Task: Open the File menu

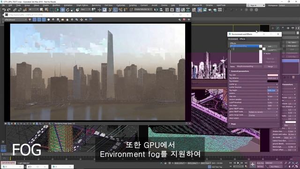Action: 3,5
